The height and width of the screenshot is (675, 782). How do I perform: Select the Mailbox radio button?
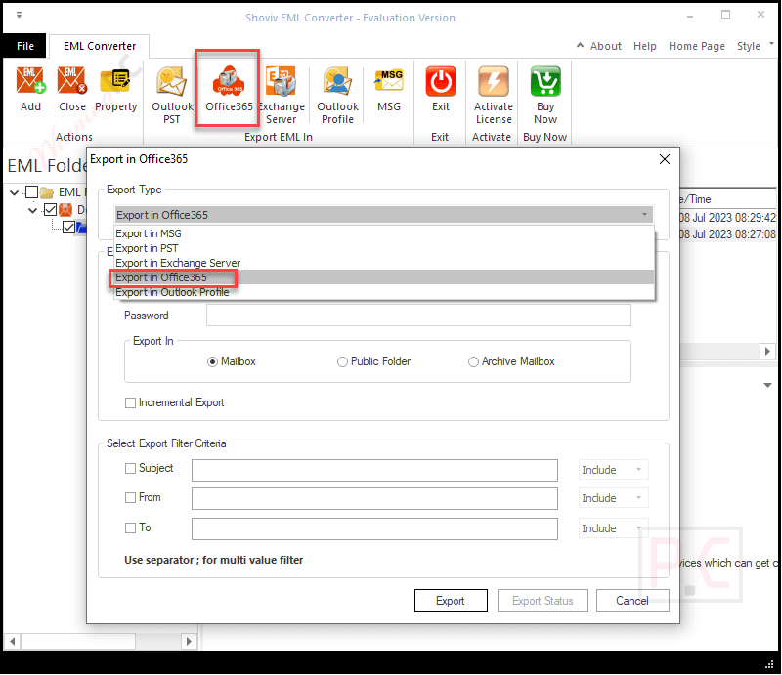pyautogui.click(x=212, y=362)
